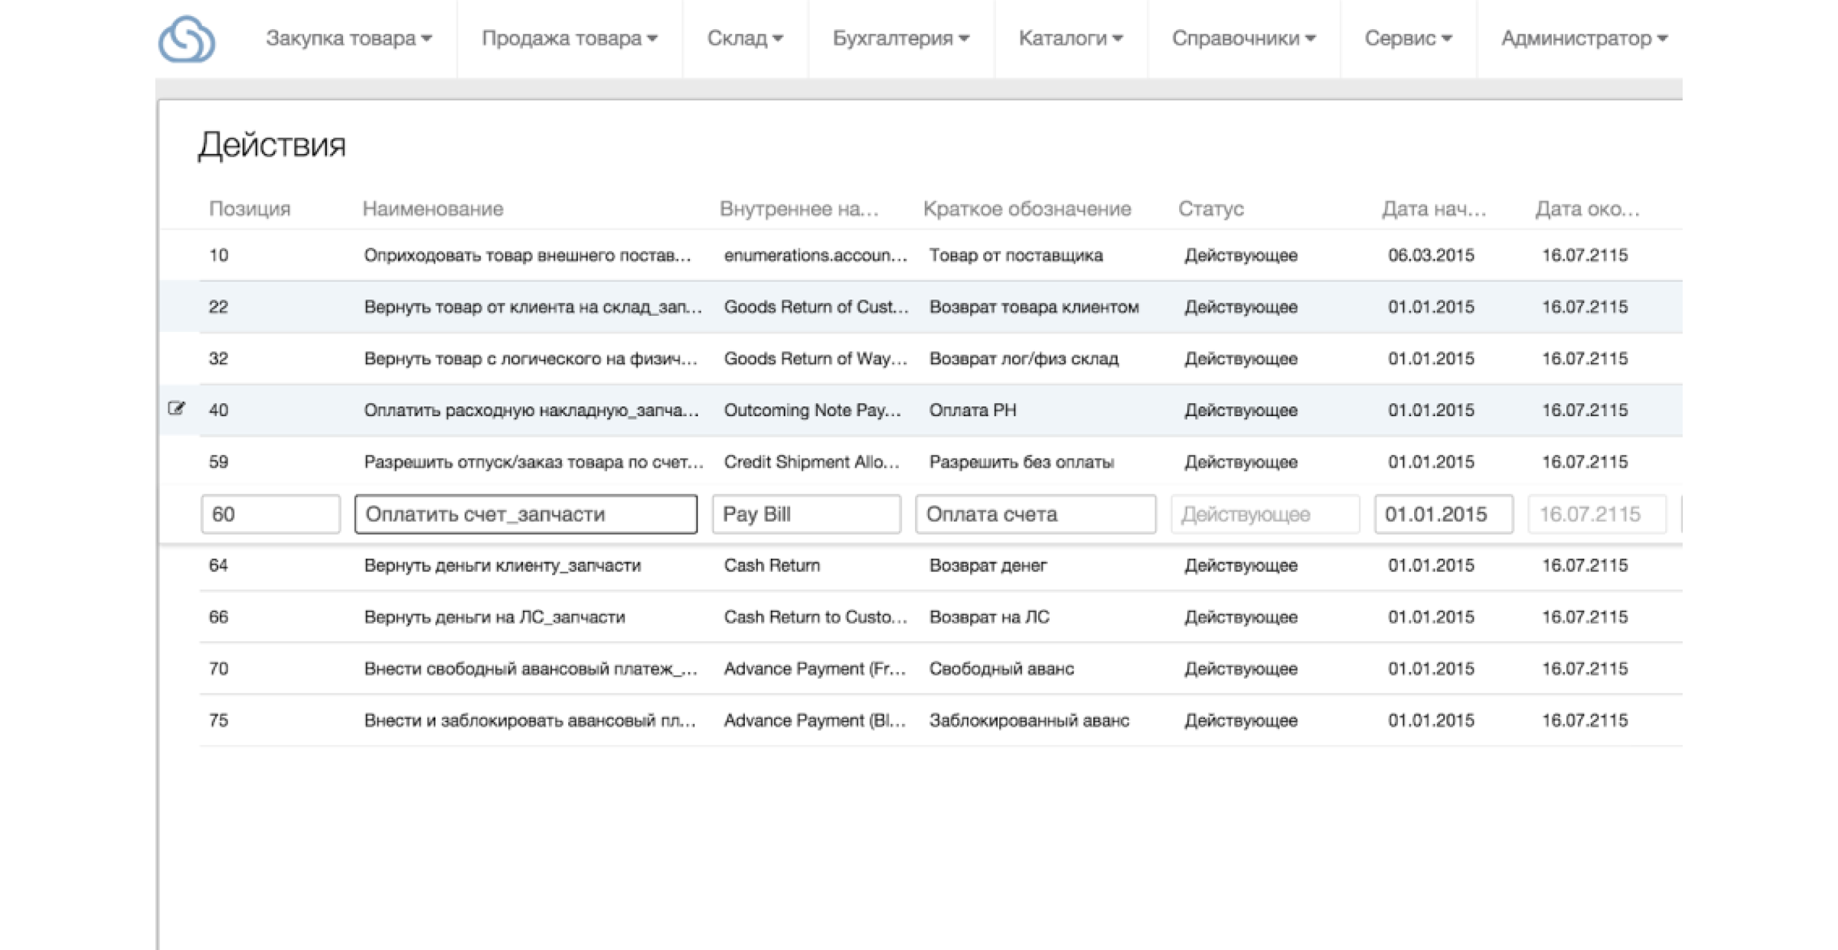Click the Статус column header
The width and height of the screenshot is (1838, 950).
pos(1212,209)
